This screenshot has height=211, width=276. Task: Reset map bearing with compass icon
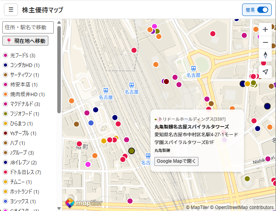point(265,55)
